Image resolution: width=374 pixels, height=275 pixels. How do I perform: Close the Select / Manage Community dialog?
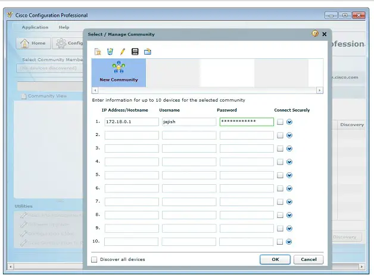coord(325,34)
